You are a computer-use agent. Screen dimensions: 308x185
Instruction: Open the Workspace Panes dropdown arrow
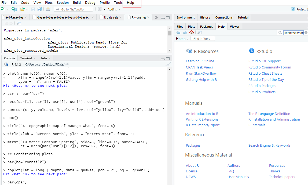104,9
